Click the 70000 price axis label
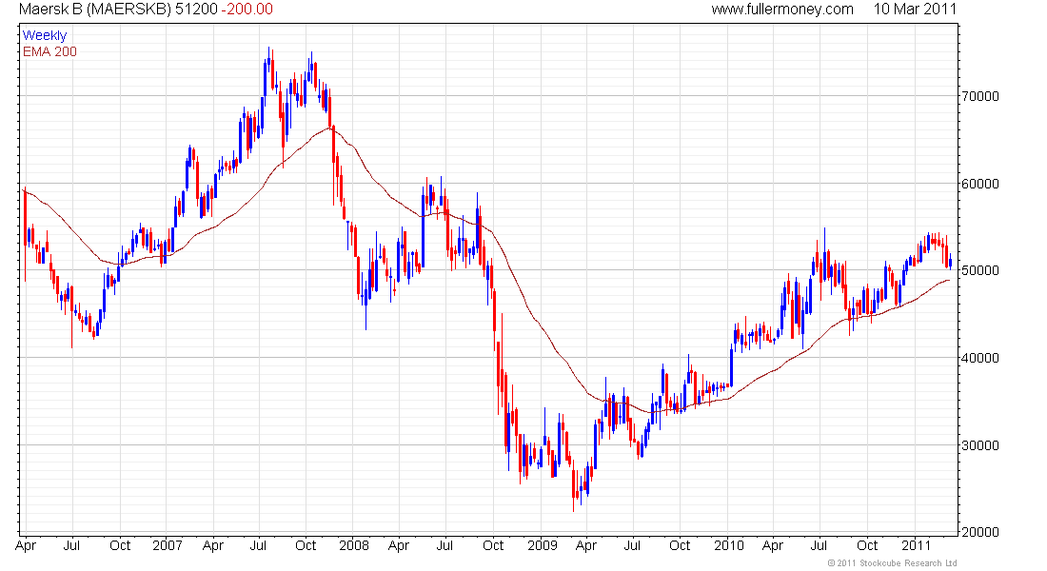 981,96
